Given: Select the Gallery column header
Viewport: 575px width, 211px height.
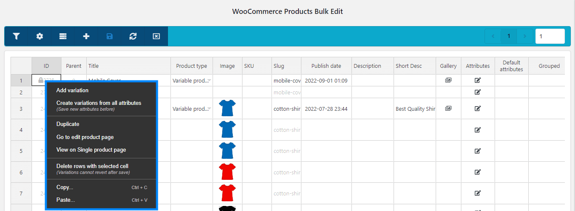Looking at the screenshot, I should pyautogui.click(x=448, y=66).
